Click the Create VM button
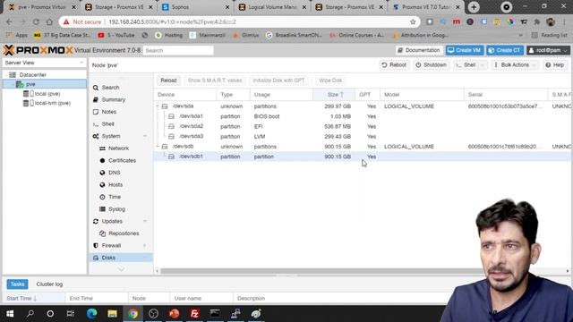573x322 pixels. pos(464,50)
